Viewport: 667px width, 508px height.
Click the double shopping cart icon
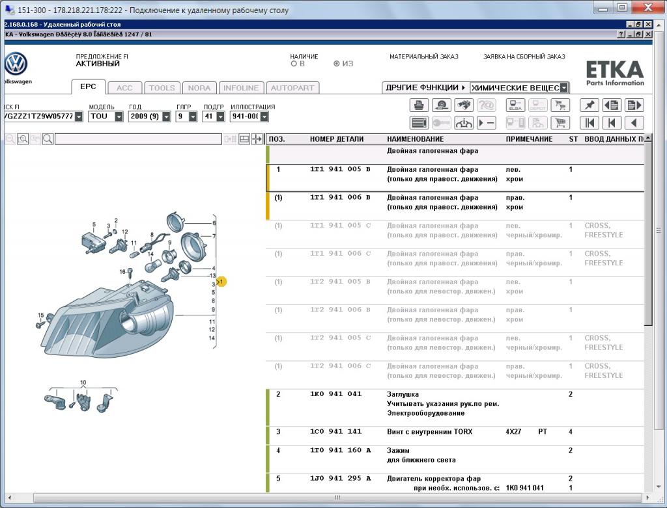coord(560,105)
